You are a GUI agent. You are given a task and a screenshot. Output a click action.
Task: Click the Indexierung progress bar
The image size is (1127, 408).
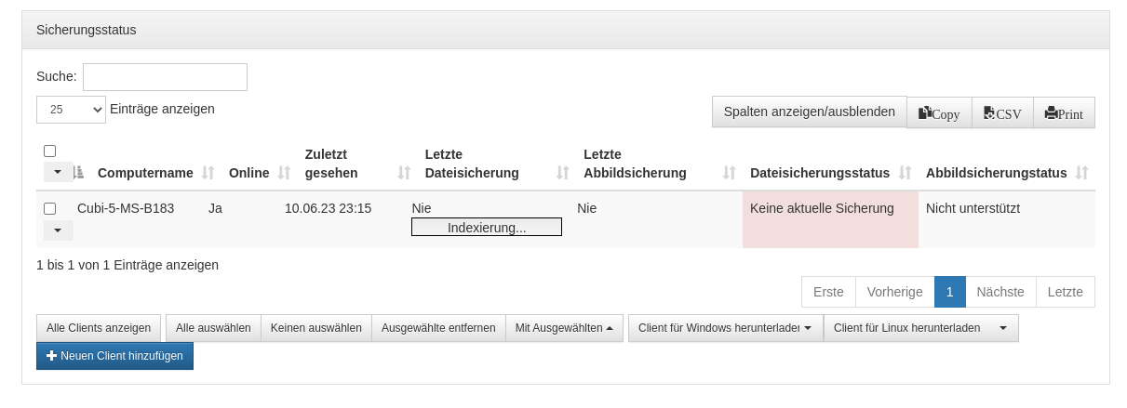pyautogui.click(x=487, y=227)
